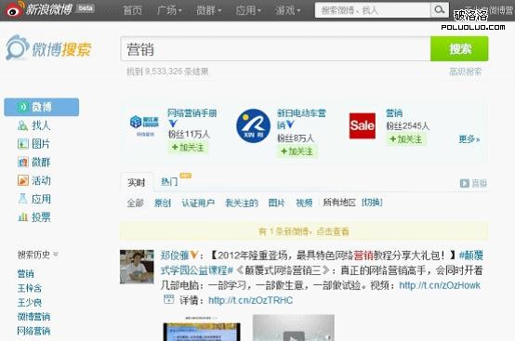The width and height of the screenshot is (515, 341).
Task: Go to 首页 in top navigation
Action: click(132, 10)
